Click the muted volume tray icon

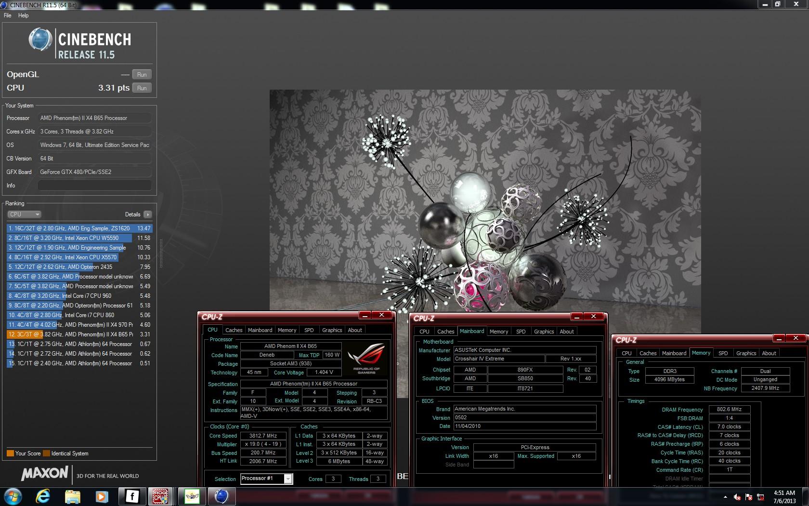(737, 497)
